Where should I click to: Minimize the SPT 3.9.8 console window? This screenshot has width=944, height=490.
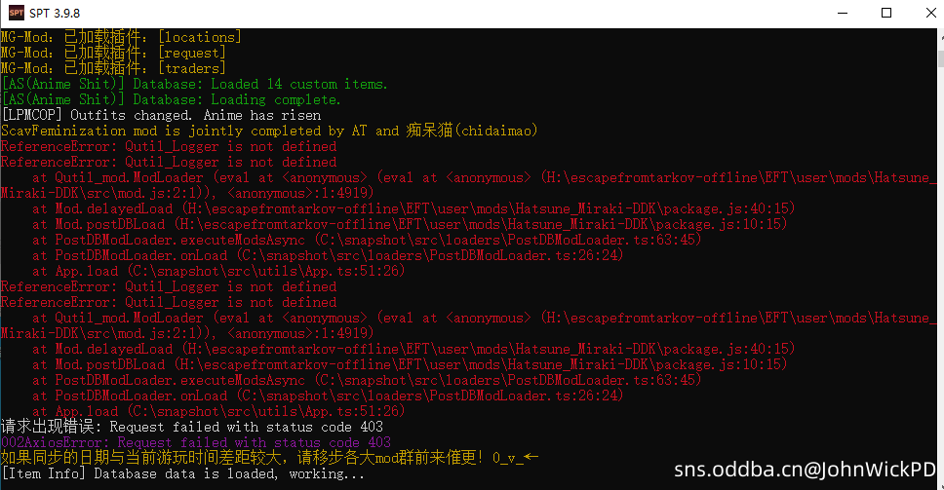pos(843,13)
